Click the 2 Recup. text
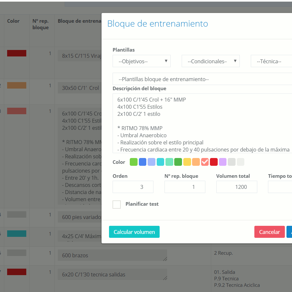Screen dimensions: 292x292 [x=224, y=253]
